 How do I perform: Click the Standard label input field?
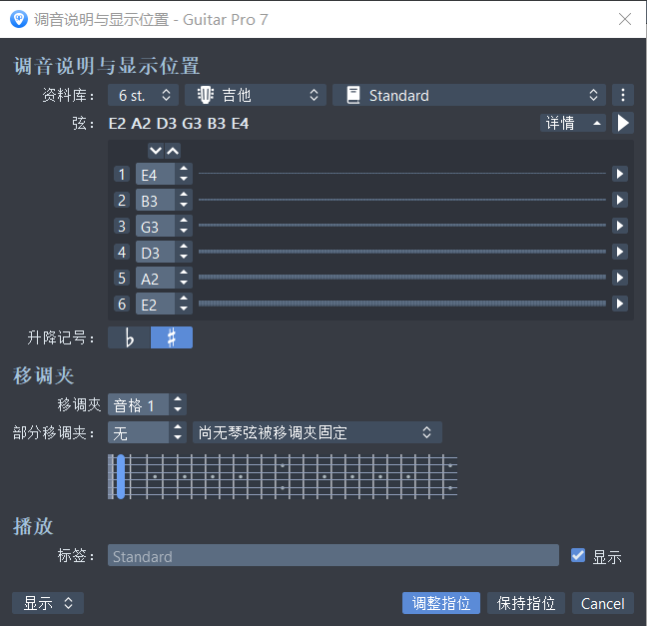pos(333,555)
